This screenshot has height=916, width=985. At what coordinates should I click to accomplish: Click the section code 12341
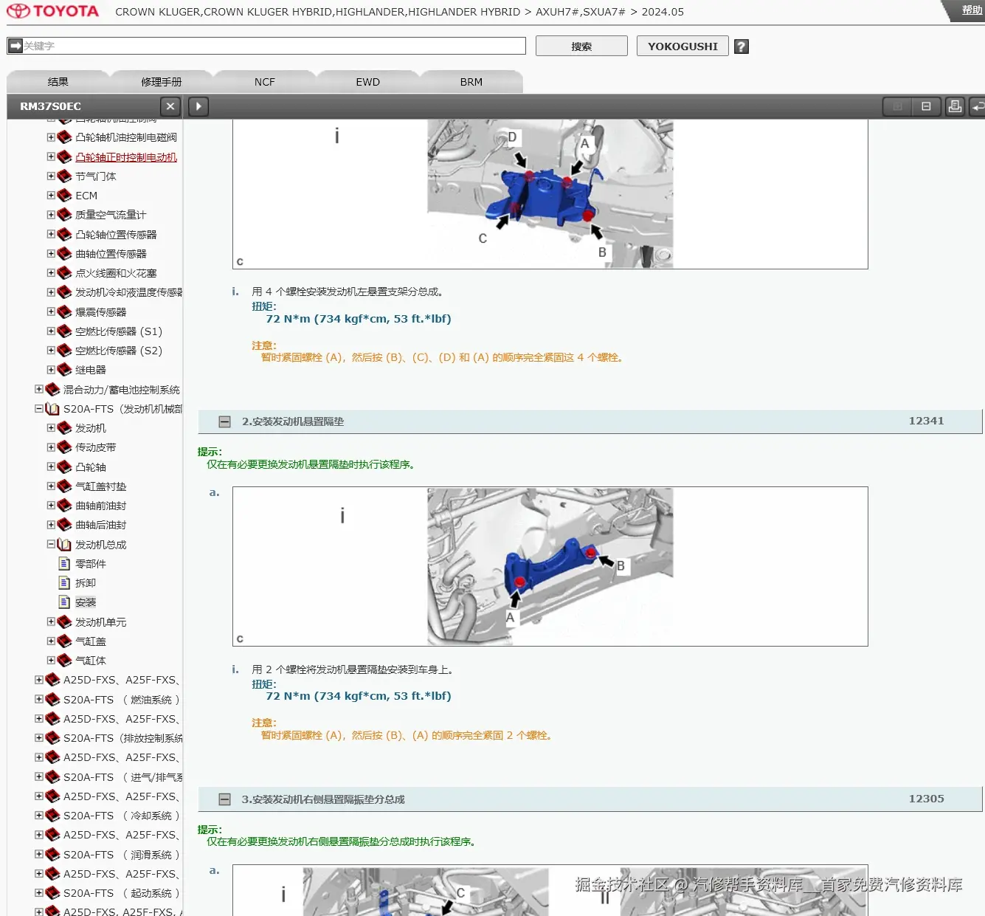[927, 421]
